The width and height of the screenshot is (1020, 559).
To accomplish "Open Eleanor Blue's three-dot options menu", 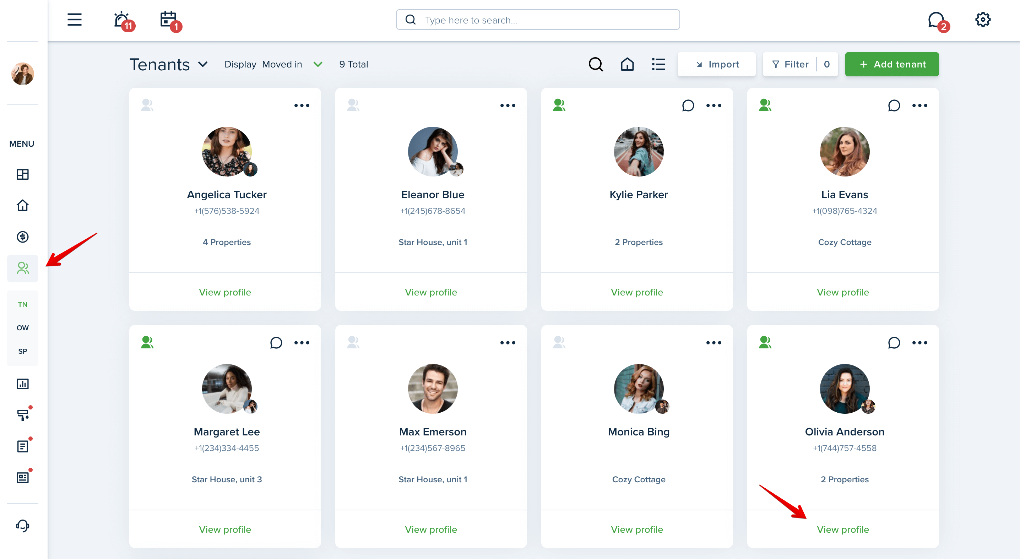I will tap(507, 105).
